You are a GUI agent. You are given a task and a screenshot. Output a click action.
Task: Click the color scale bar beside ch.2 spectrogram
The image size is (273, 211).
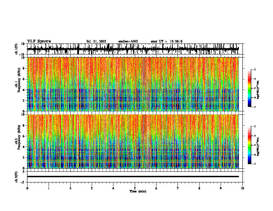(x=250, y=145)
